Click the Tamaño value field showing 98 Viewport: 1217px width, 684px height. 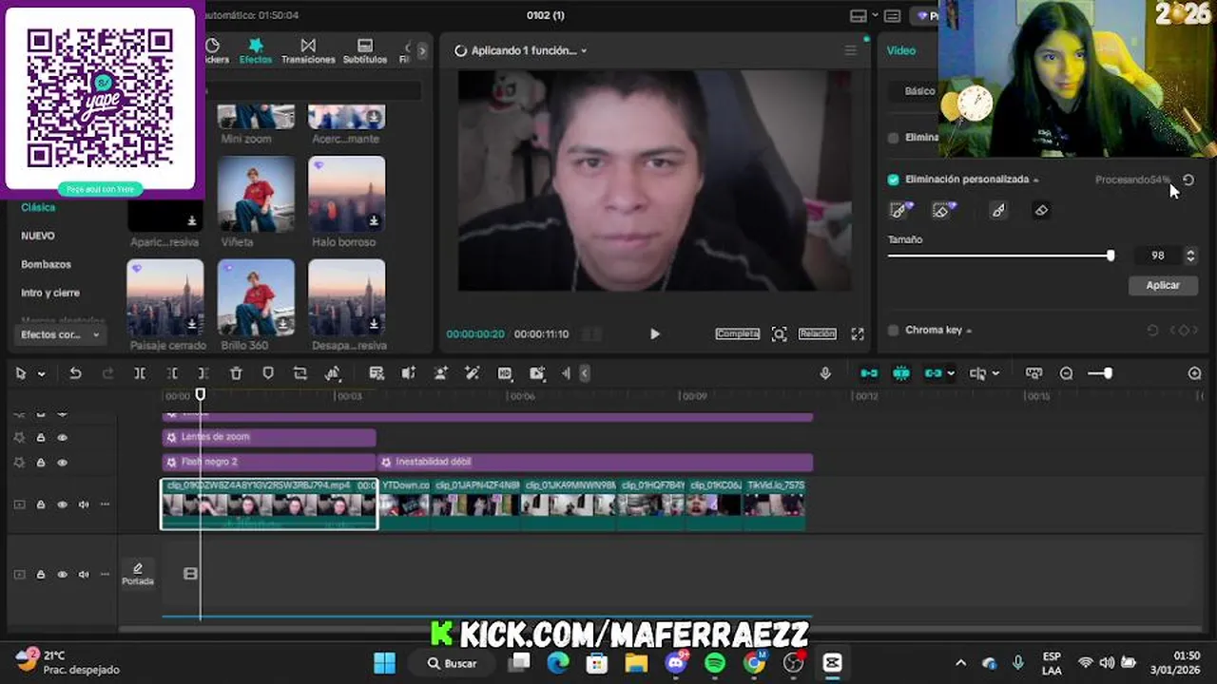1157,256
